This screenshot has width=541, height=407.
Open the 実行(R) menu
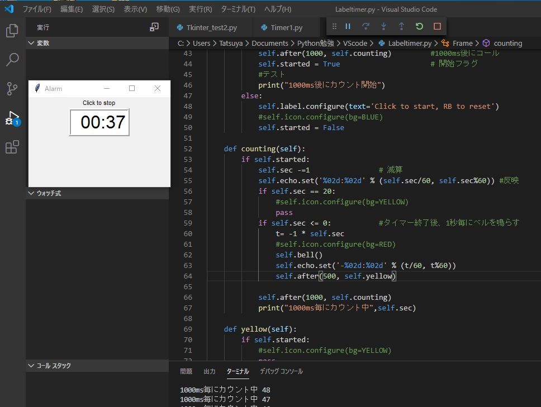(201, 9)
